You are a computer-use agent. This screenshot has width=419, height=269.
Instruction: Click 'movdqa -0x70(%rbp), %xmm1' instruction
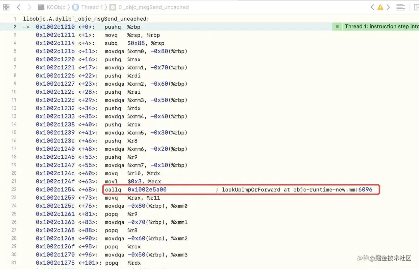tap(146, 222)
